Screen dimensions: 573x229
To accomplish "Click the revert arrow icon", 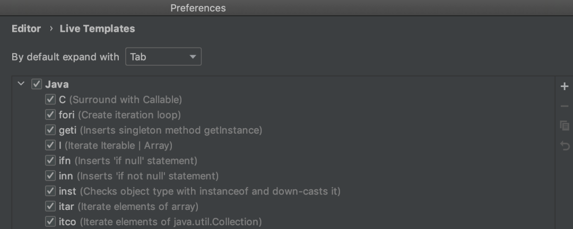I will pos(565,145).
